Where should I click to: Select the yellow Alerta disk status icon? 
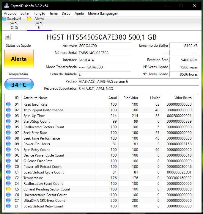click(x=29, y=19)
